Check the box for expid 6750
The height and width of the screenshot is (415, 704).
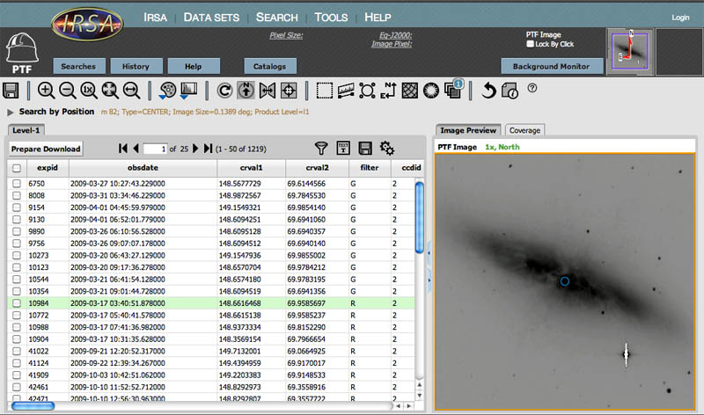click(x=16, y=183)
